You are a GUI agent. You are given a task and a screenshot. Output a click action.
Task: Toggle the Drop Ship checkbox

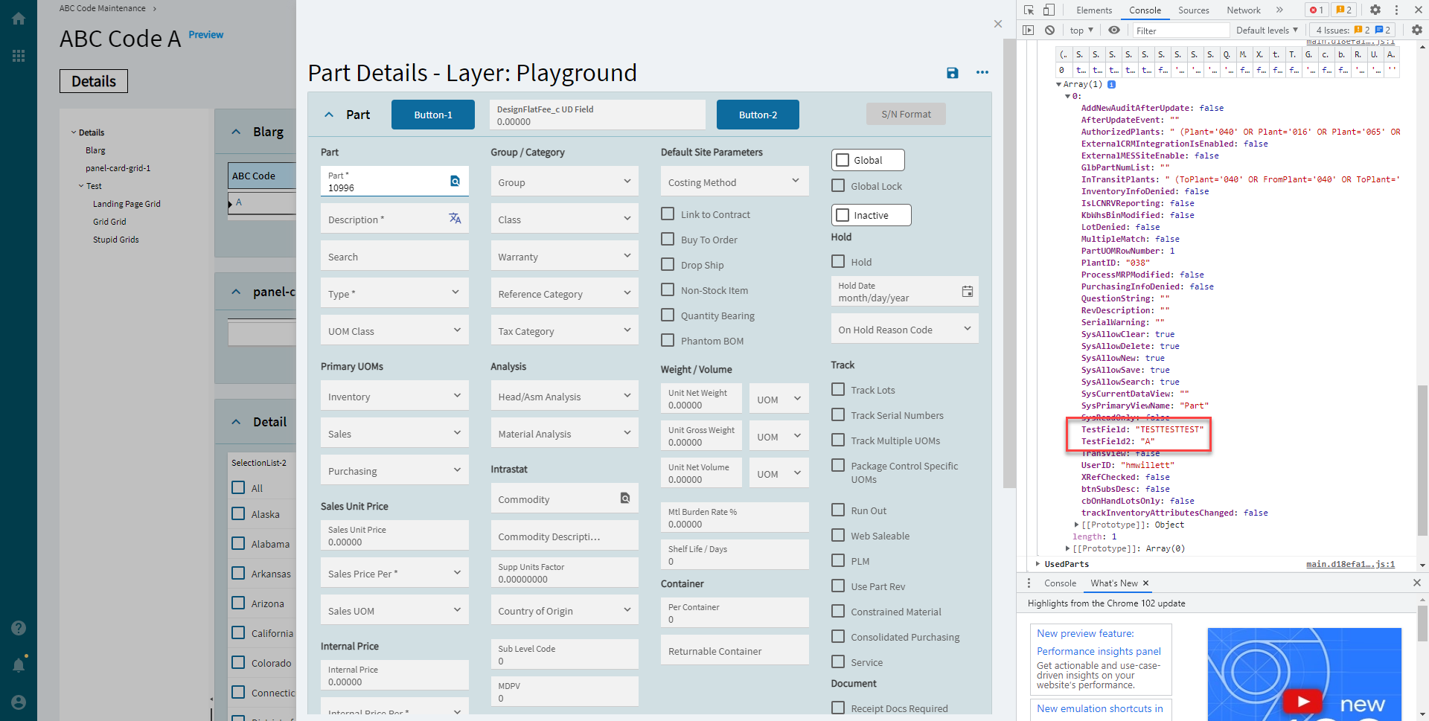pos(668,264)
